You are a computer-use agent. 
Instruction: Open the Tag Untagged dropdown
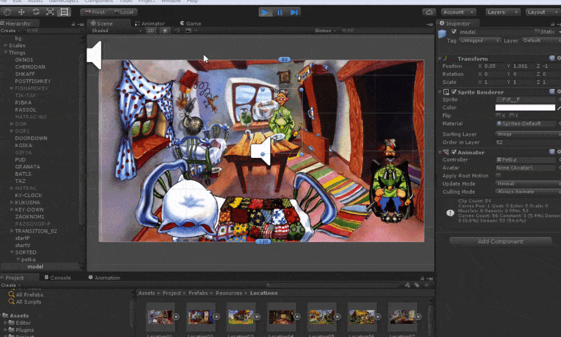pyautogui.click(x=480, y=40)
